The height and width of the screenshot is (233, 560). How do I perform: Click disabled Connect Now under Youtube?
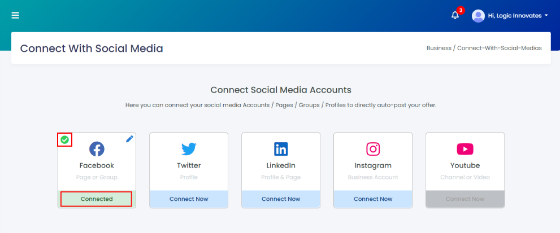click(465, 199)
